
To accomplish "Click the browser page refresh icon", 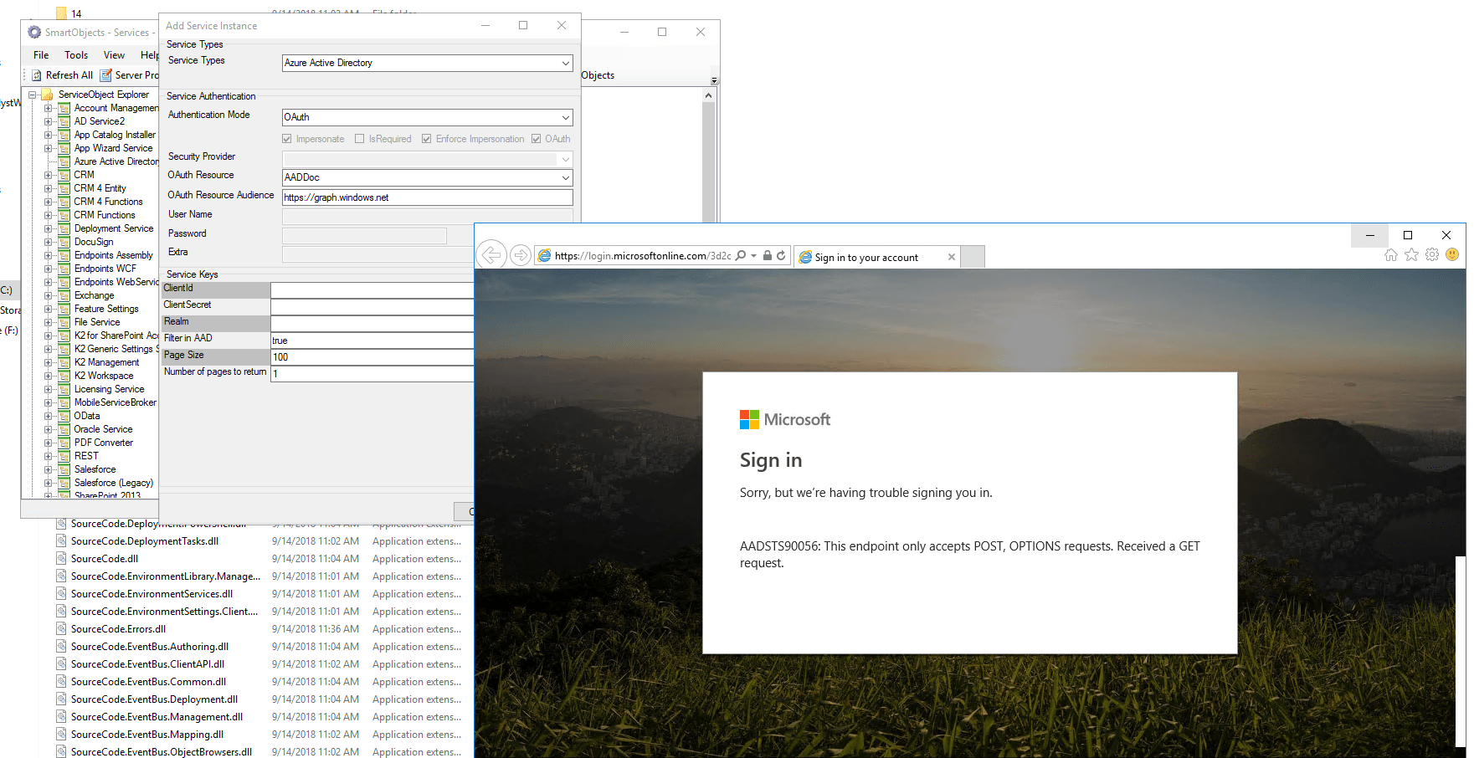I will point(781,256).
